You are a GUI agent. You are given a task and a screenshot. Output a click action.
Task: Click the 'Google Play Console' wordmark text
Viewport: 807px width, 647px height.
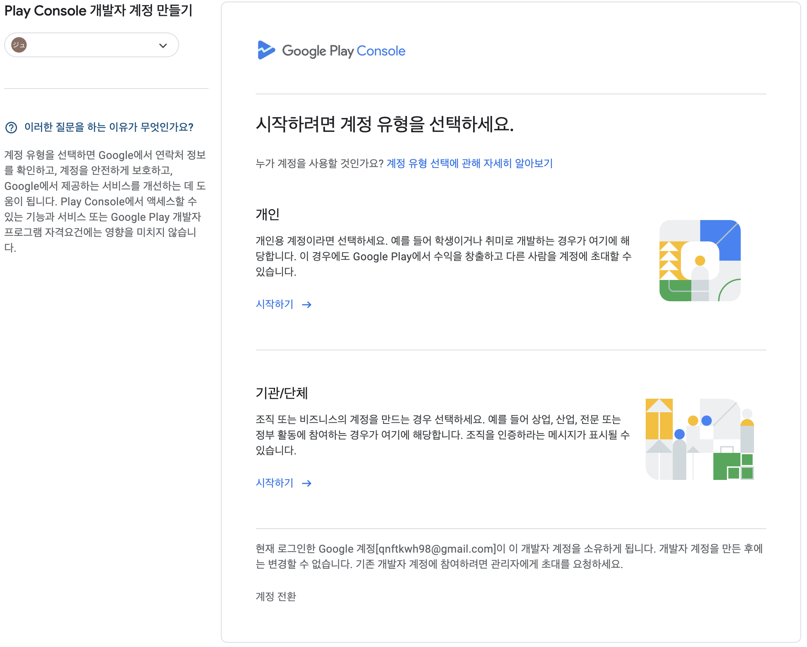pyautogui.click(x=344, y=51)
